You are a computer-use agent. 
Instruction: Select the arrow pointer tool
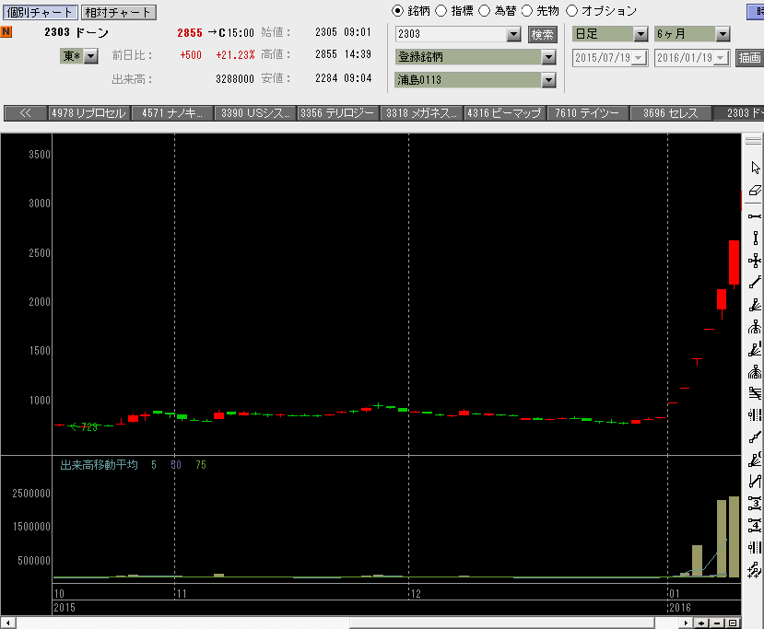755,168
